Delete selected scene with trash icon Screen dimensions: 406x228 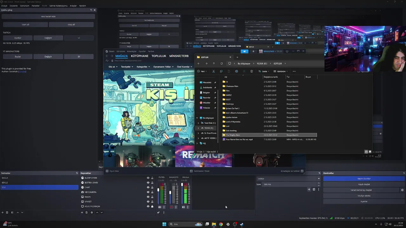click(7, 212)
